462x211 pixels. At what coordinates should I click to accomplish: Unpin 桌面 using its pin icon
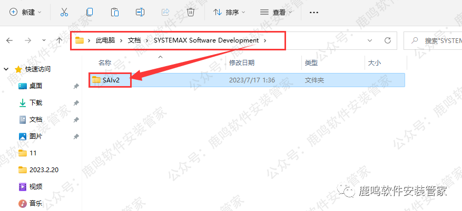click(76, 86)
